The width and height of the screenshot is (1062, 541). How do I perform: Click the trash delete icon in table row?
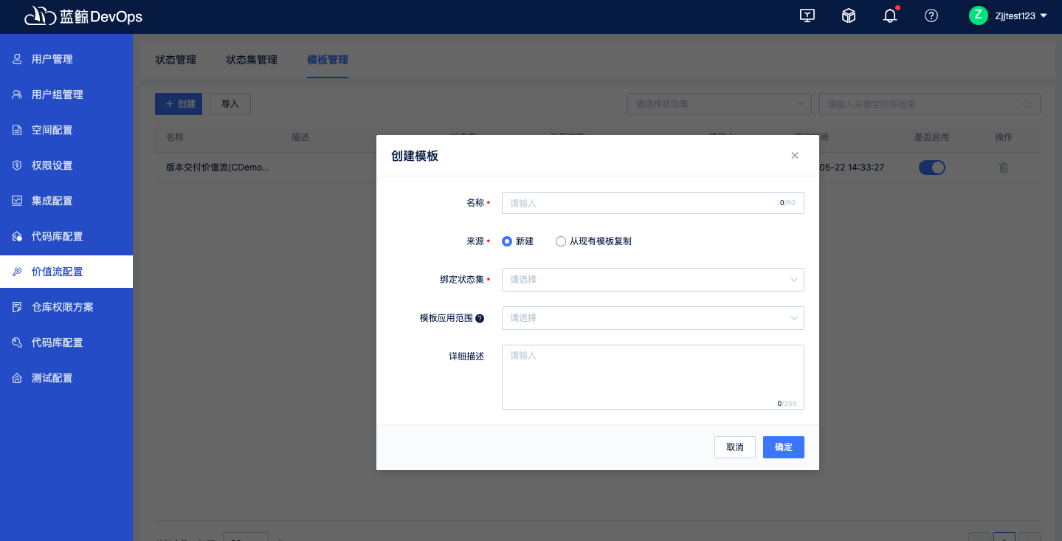(x=1004, y=168)
